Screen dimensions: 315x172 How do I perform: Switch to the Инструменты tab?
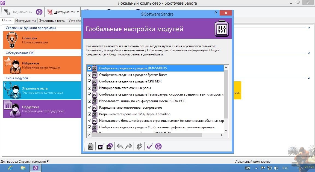[x=26, y=21]
